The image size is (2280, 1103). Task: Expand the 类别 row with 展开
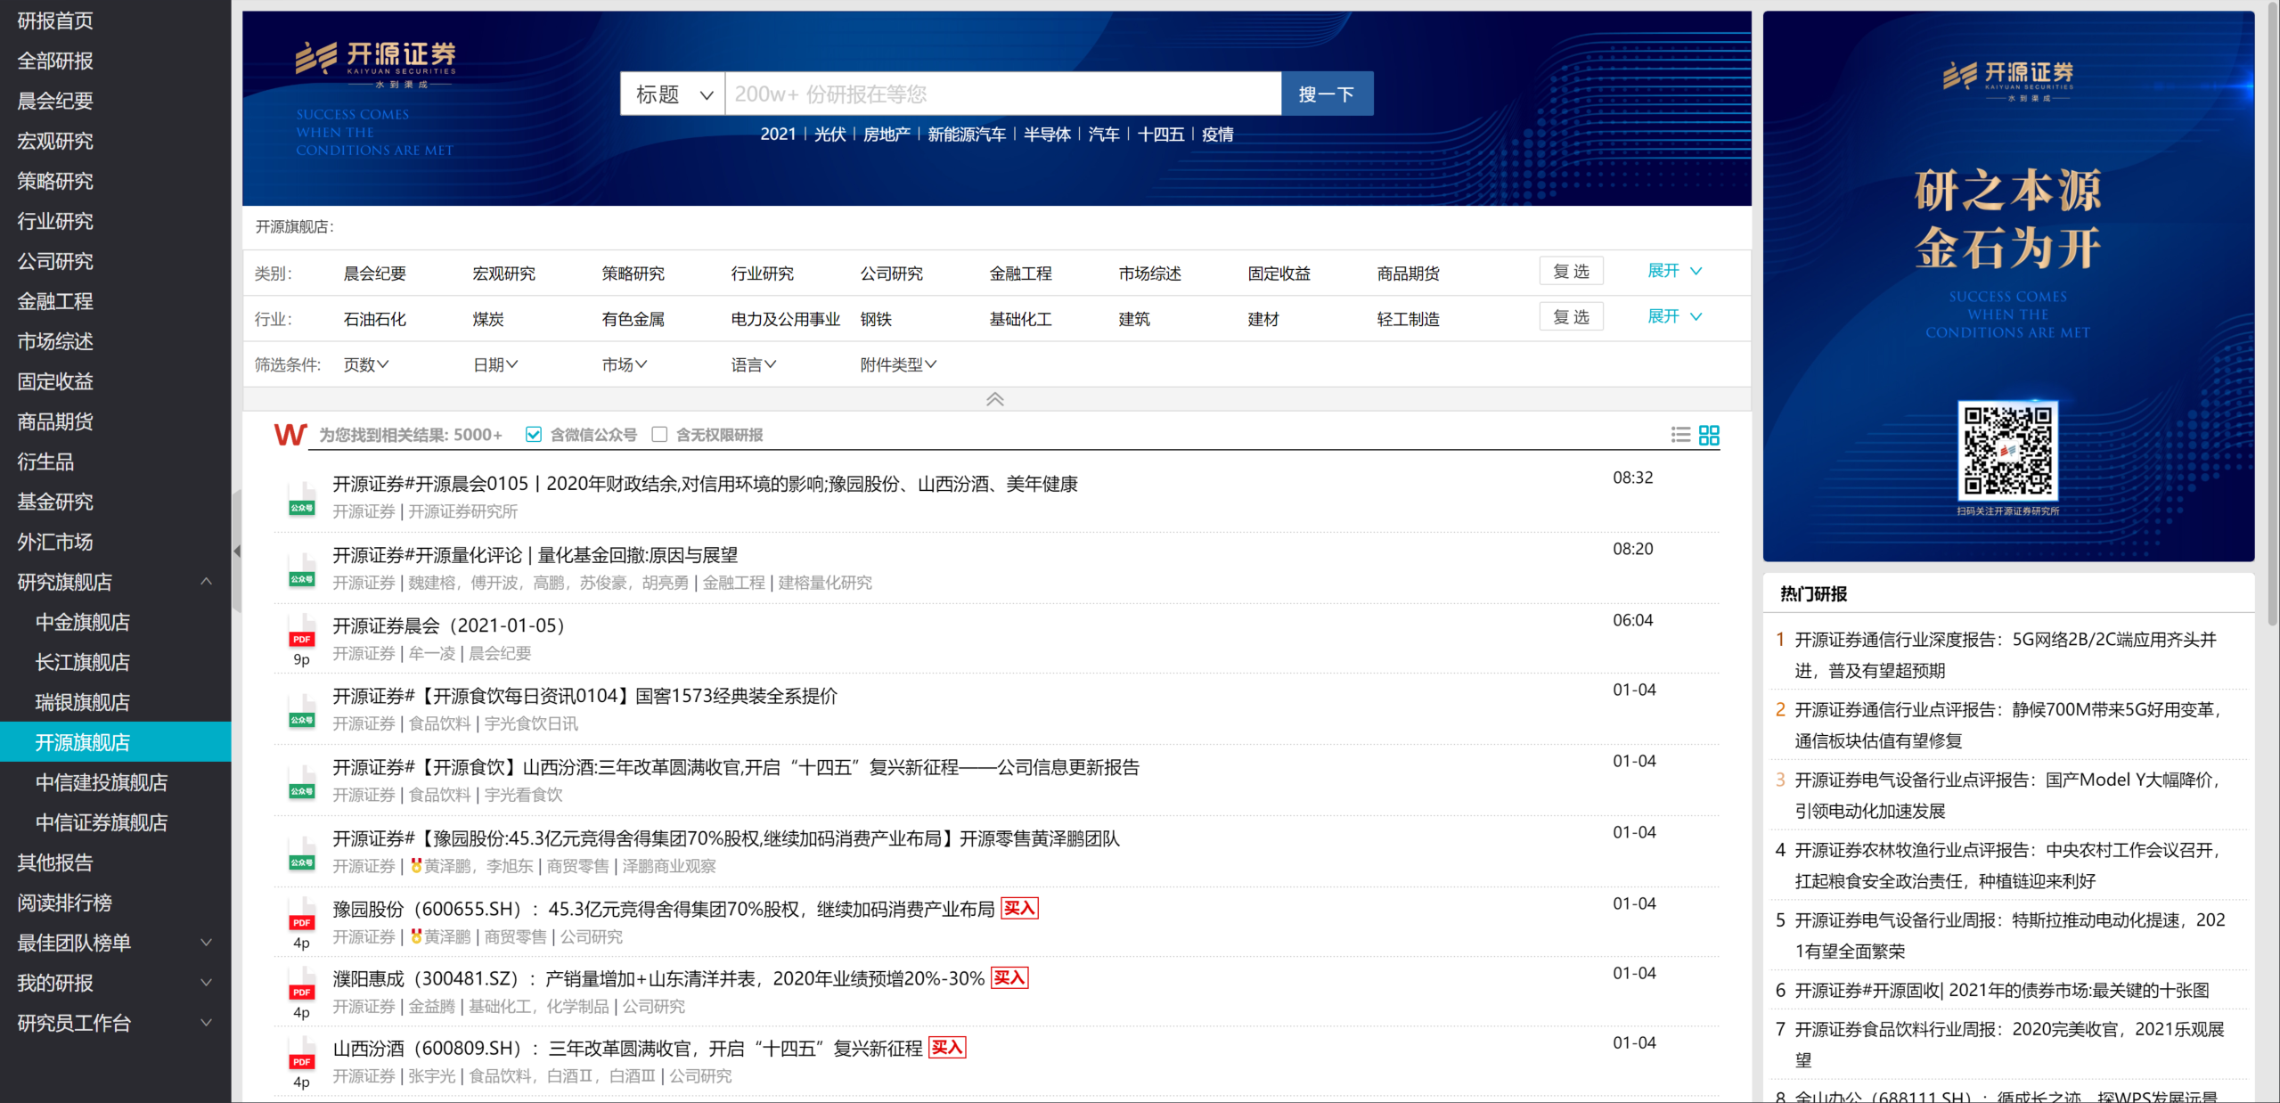[1674, 271]
